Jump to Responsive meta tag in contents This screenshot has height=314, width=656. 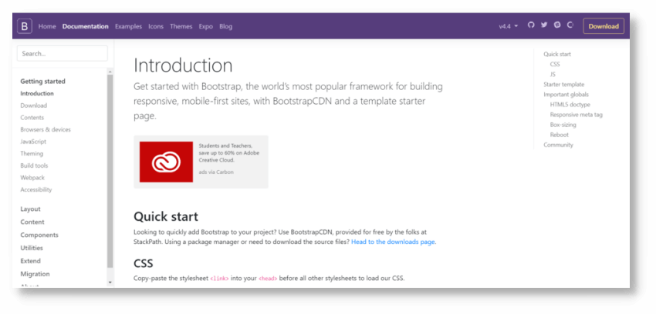(x=576, y=115)
